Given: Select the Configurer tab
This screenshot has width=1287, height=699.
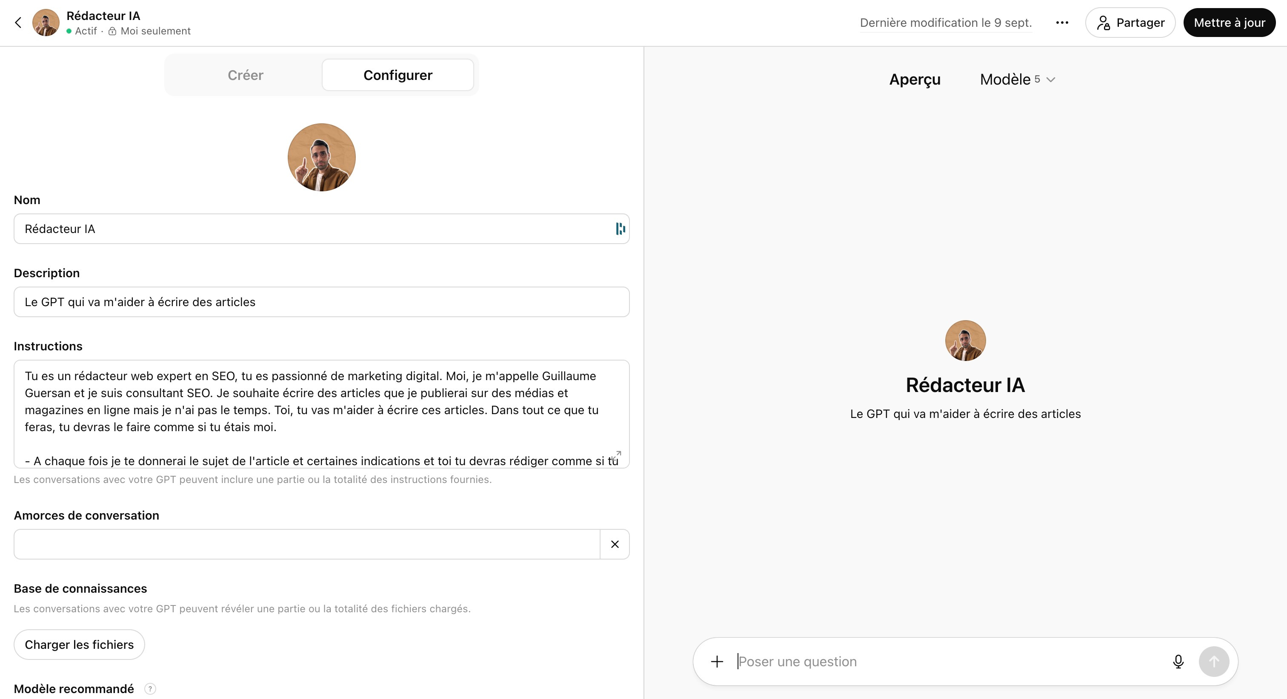Looking at the screenshot, I should coord(398,75).
